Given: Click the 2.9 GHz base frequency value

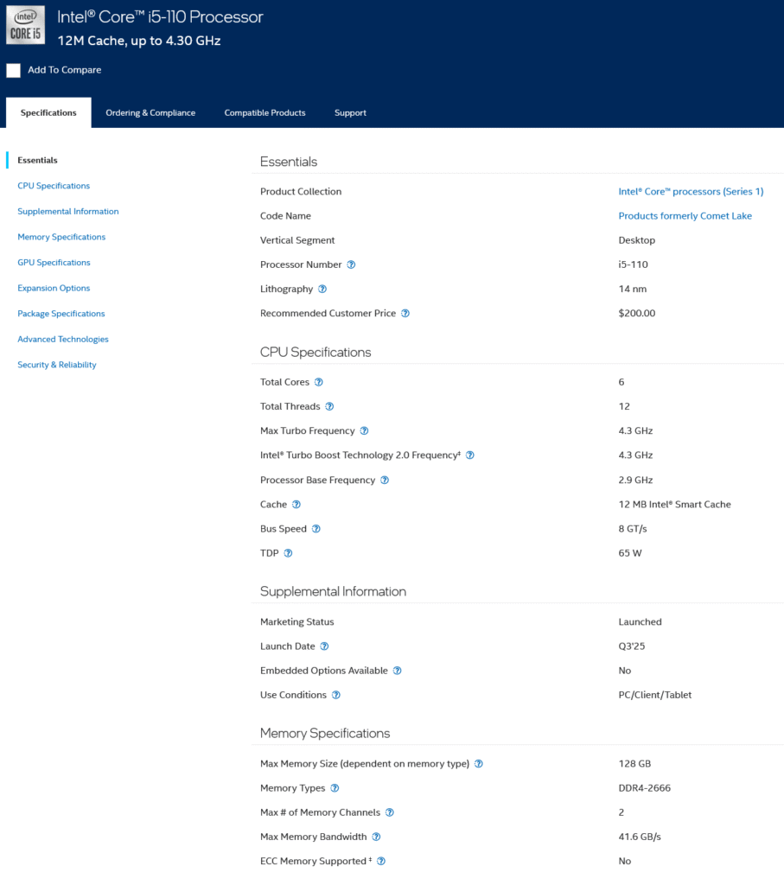Looking at the screenshot, I should pos(635,480).
